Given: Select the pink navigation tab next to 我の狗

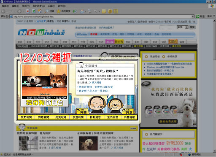Looking at the screenshot, I should pos(110,42).
